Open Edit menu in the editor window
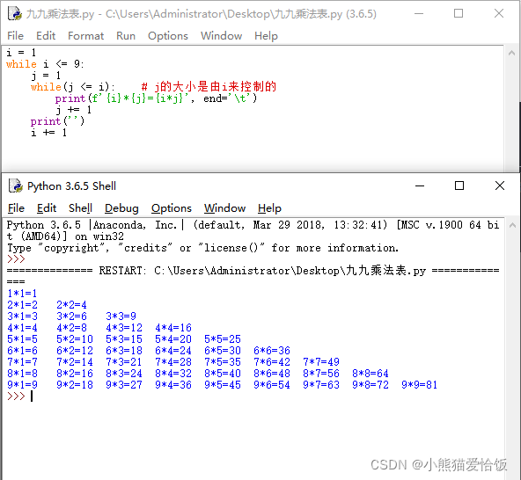The height and width of the screenshot is (480, 521). 46,35
